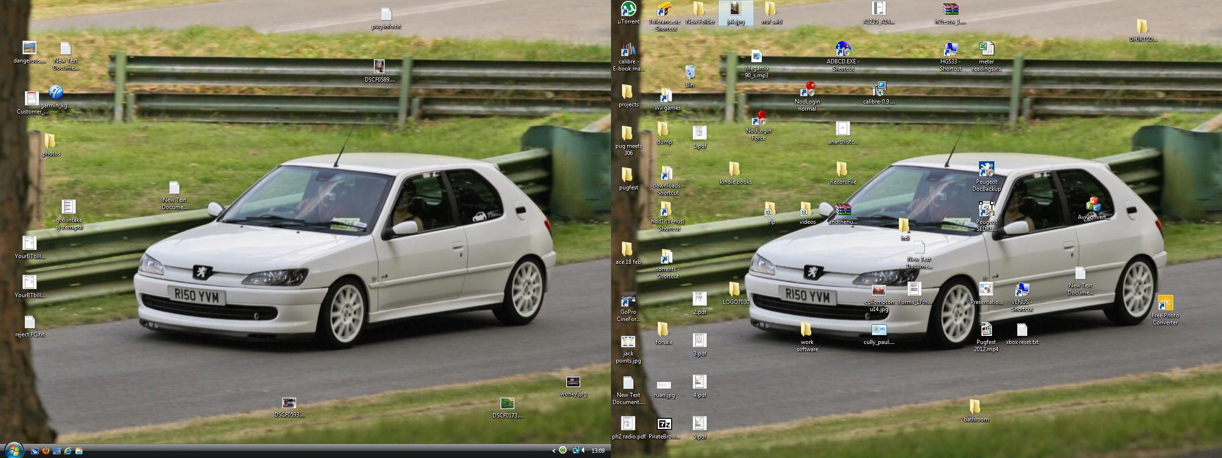The image size is (1222, 458).
Task: Select the wonky.jpg thumbnail
Action: pos(573,382)
